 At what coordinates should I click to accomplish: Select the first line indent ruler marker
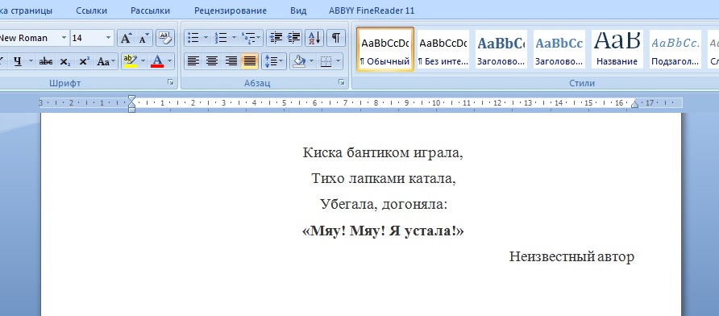coord(132,98)
